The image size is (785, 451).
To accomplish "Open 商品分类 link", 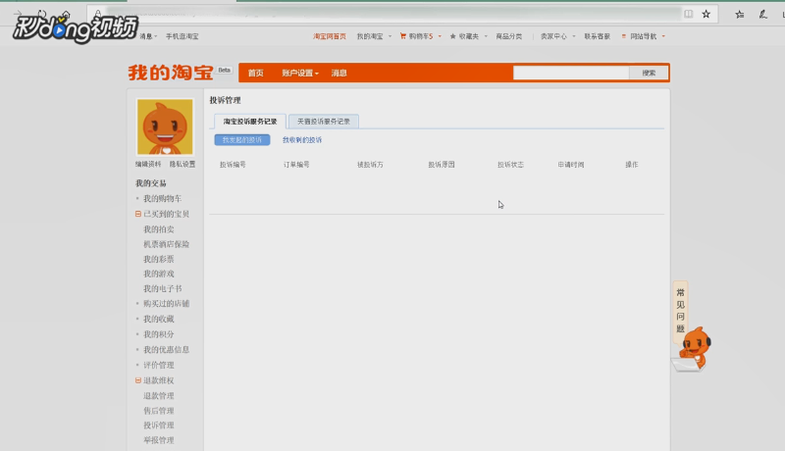I will [x=508, y=36].
